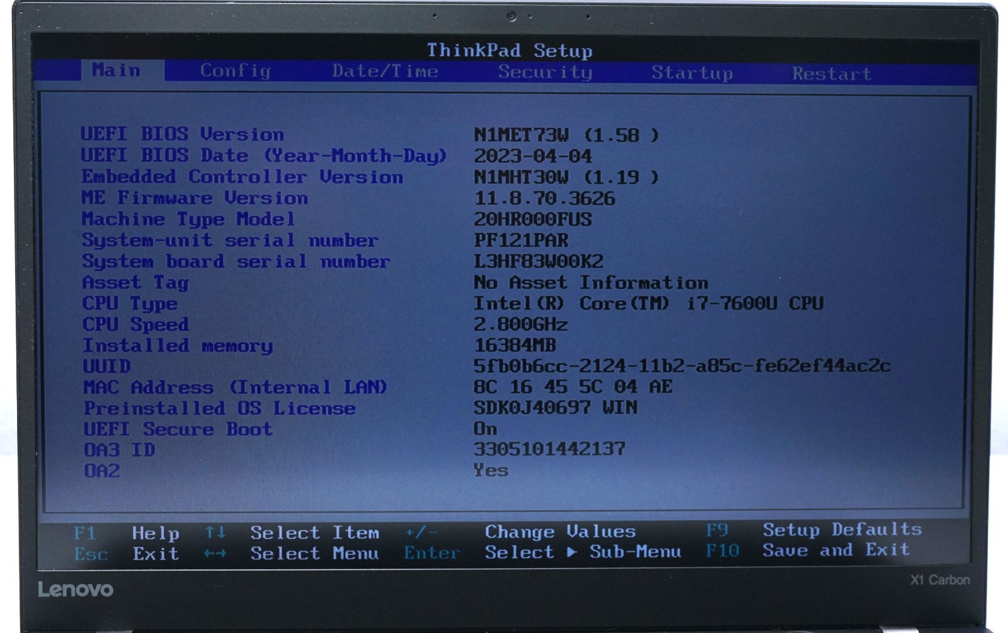The width and height of the screenshot is (1008, 633).
Task: Click the Setup Defaults label
Action: pos(842,529)
